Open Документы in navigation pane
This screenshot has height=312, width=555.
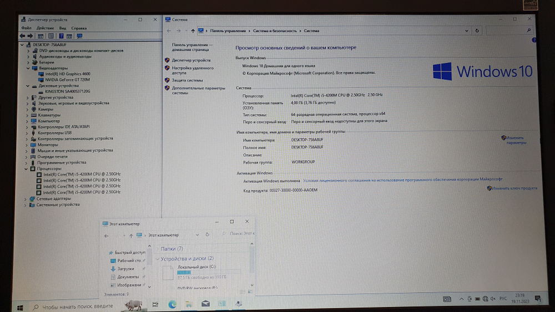pyautogui.click(x=128, y=277)
